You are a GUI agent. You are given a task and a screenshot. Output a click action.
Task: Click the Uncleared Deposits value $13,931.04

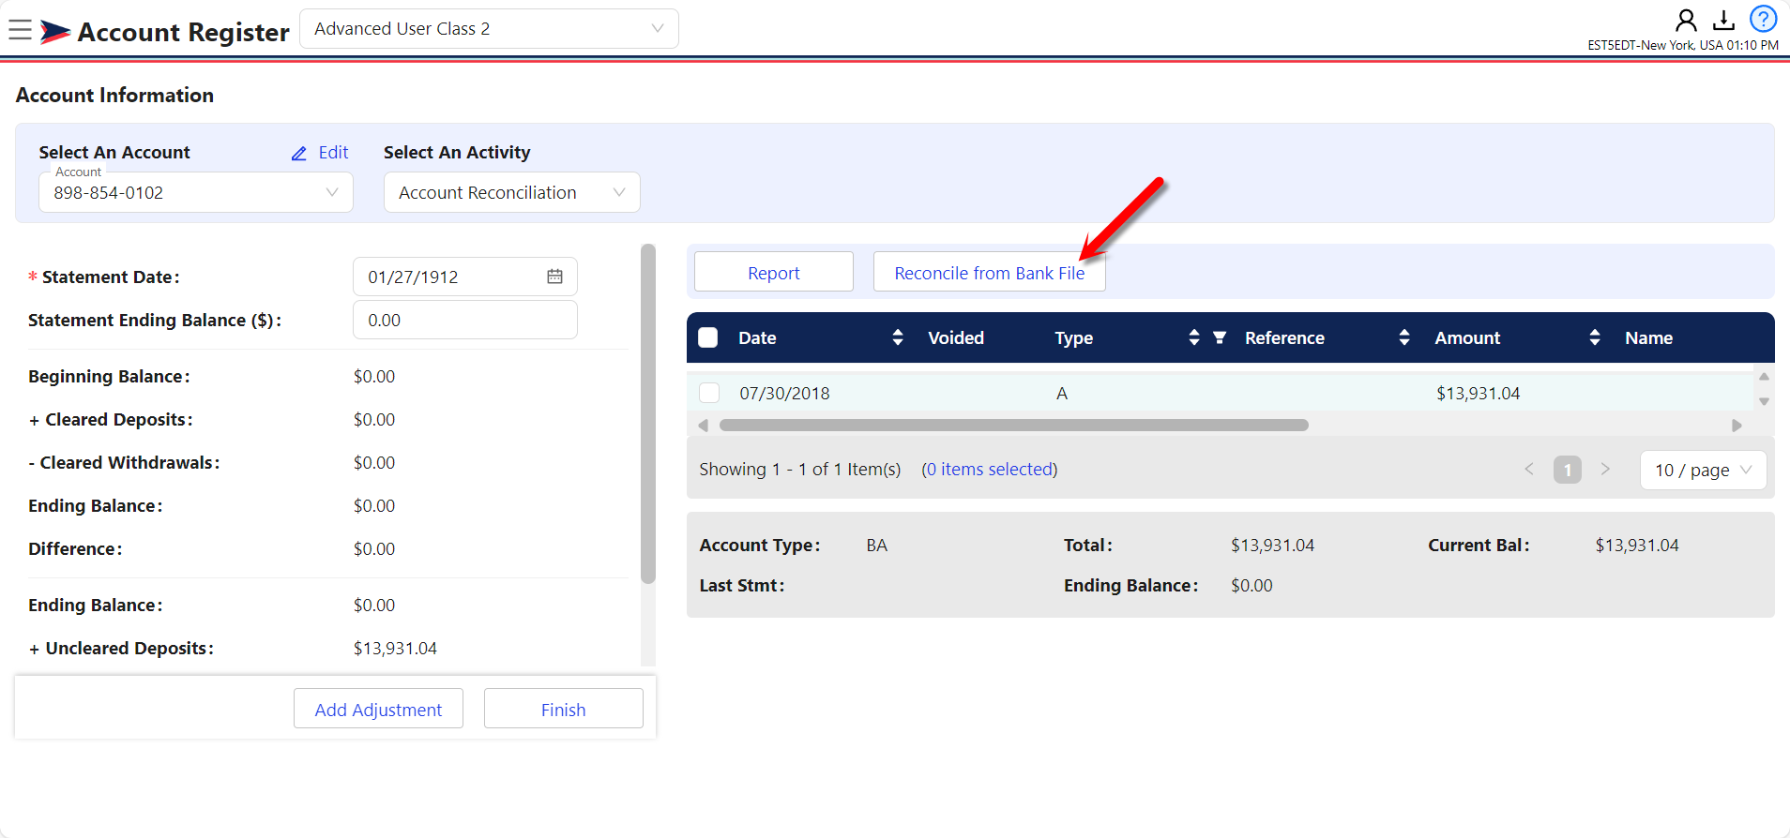click(x=395, y=648)
